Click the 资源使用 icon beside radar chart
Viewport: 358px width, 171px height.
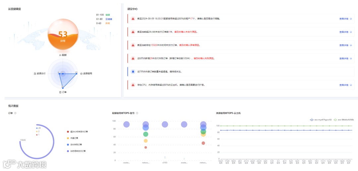pyautogui.click(x=81, y=74)
